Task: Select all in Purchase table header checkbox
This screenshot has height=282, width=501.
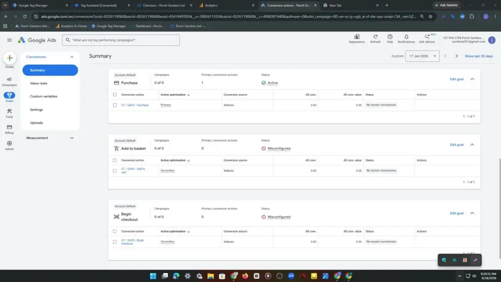Action: (114, 94)
